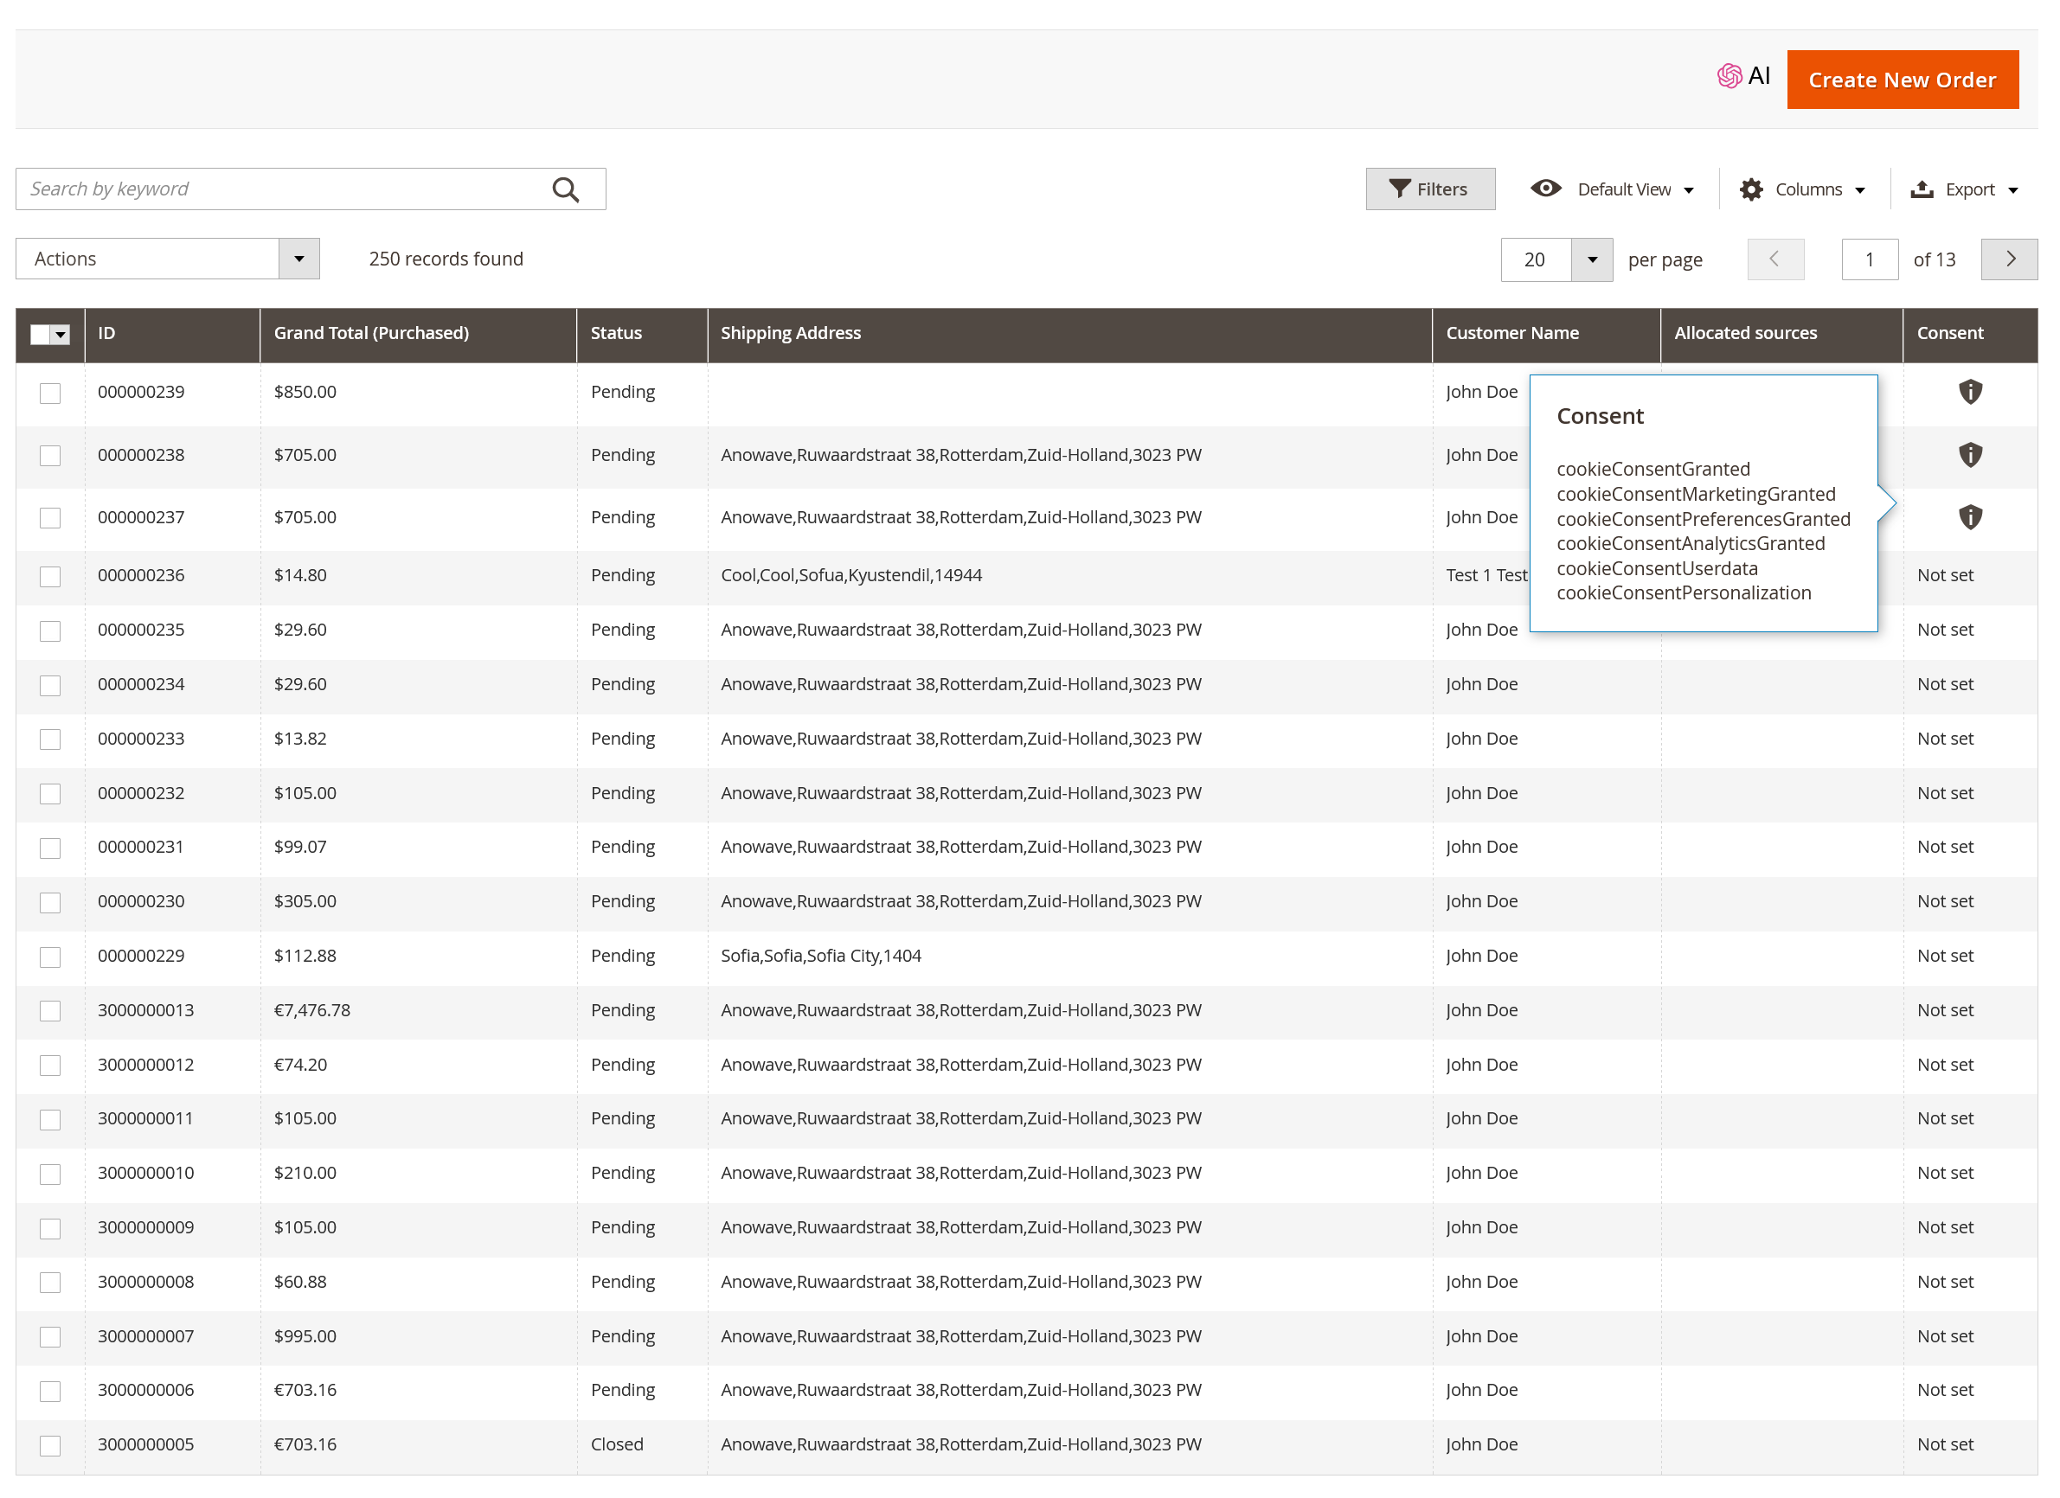Select checkbox for order 000000233

50,740
